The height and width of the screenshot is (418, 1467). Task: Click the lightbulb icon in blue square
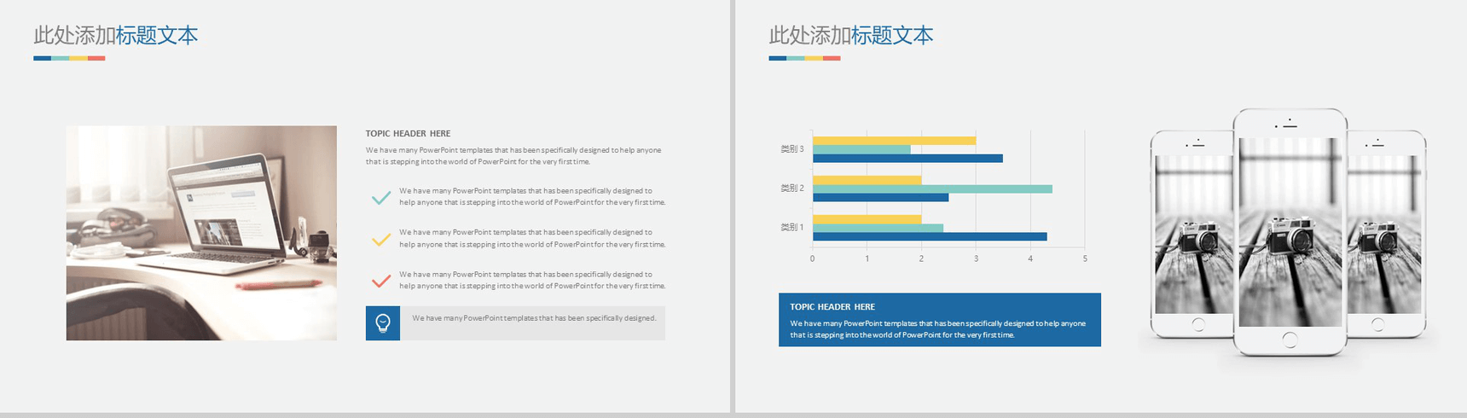pyautogui.click(x=383, y=323)
